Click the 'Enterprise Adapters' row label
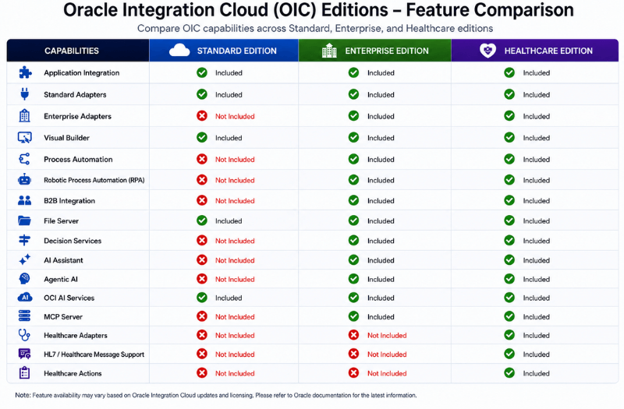The width and height of the screenshot is (624, 409). click(77, 116)
